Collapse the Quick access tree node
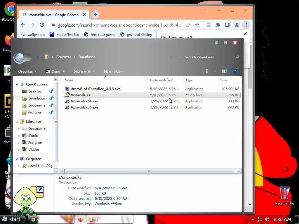299x224 pixels. 17,84
